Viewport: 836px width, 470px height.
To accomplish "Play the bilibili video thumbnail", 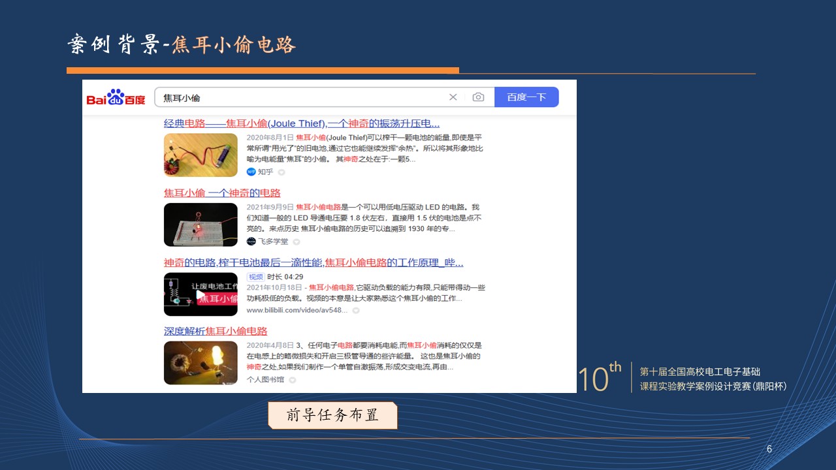I will click(201, 294).
